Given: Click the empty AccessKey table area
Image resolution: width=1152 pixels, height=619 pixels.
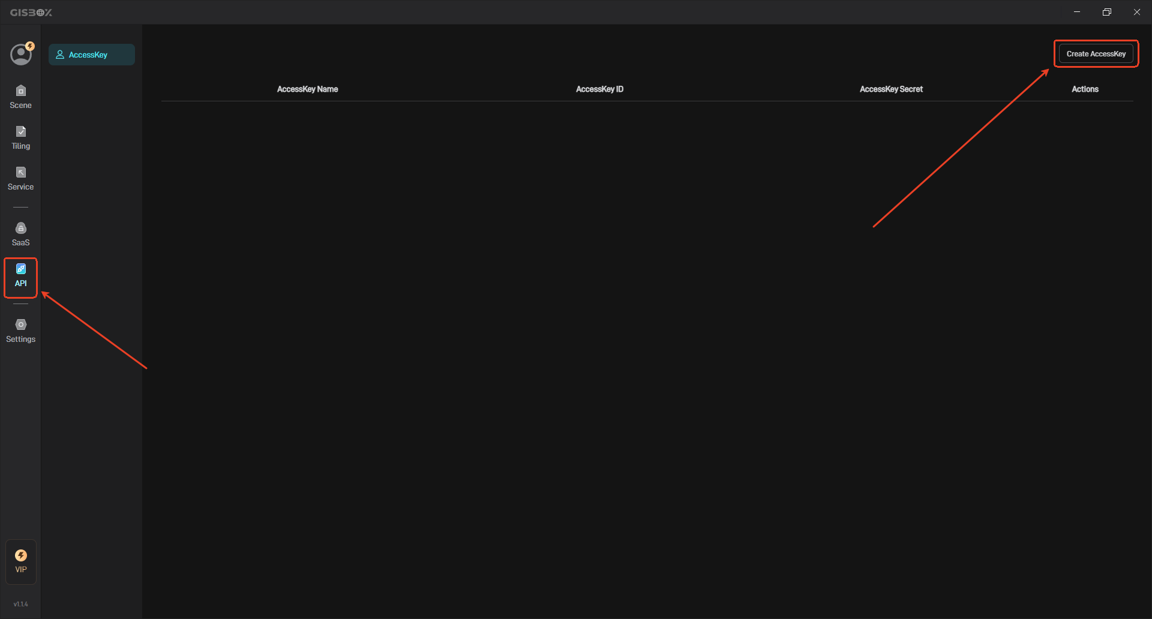Looking at the screenshot, I should pos(600,300).
